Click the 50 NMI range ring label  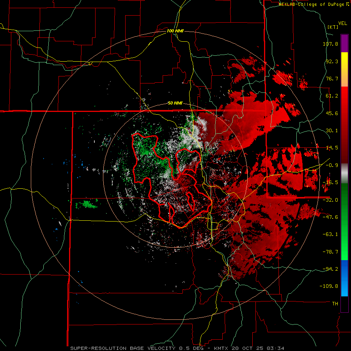(x=175, y=103)
